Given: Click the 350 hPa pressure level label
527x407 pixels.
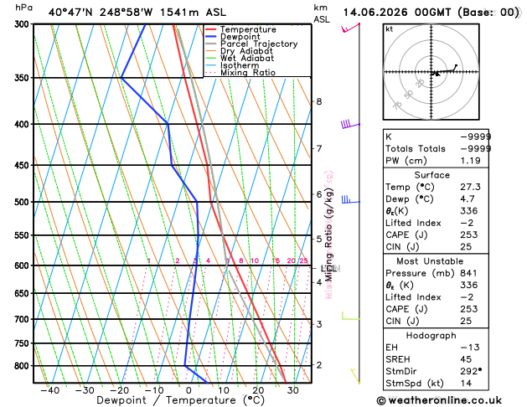Looking at the screenshot, I should click(x=23, y=78).
